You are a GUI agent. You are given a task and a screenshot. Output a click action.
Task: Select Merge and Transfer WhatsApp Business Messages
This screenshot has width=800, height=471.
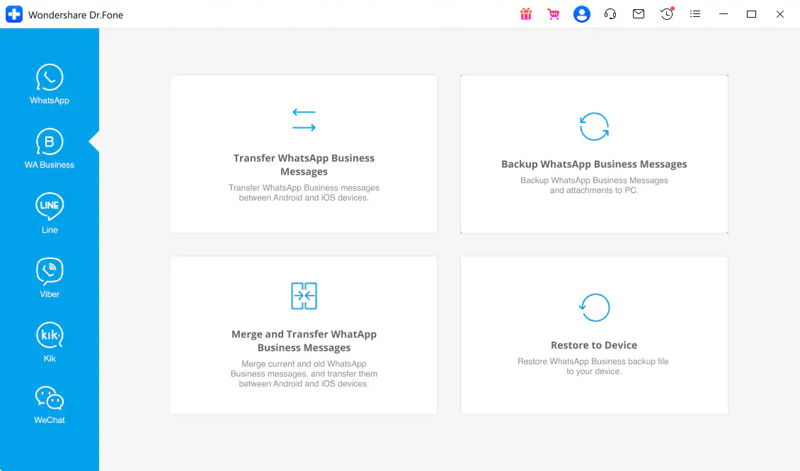click(304, 335)
